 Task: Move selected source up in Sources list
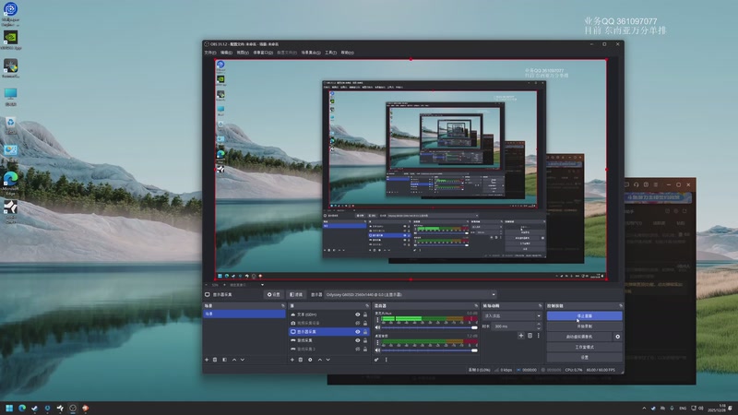320,360
